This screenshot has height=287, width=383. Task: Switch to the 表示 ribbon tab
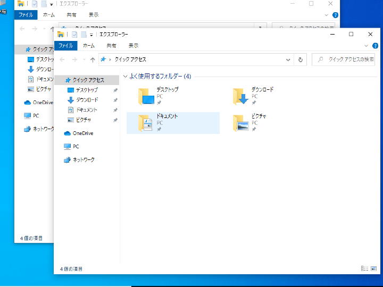(x=133, y=46)
